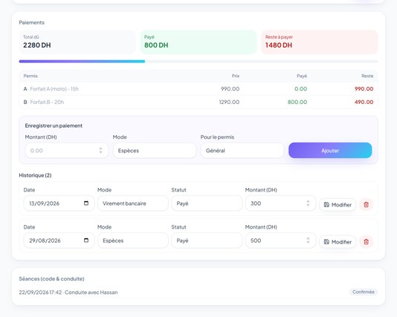Select the Forfait B - 20h permit row
The height and width of the screenshot is (317, 397).
[x=198, y=102]
